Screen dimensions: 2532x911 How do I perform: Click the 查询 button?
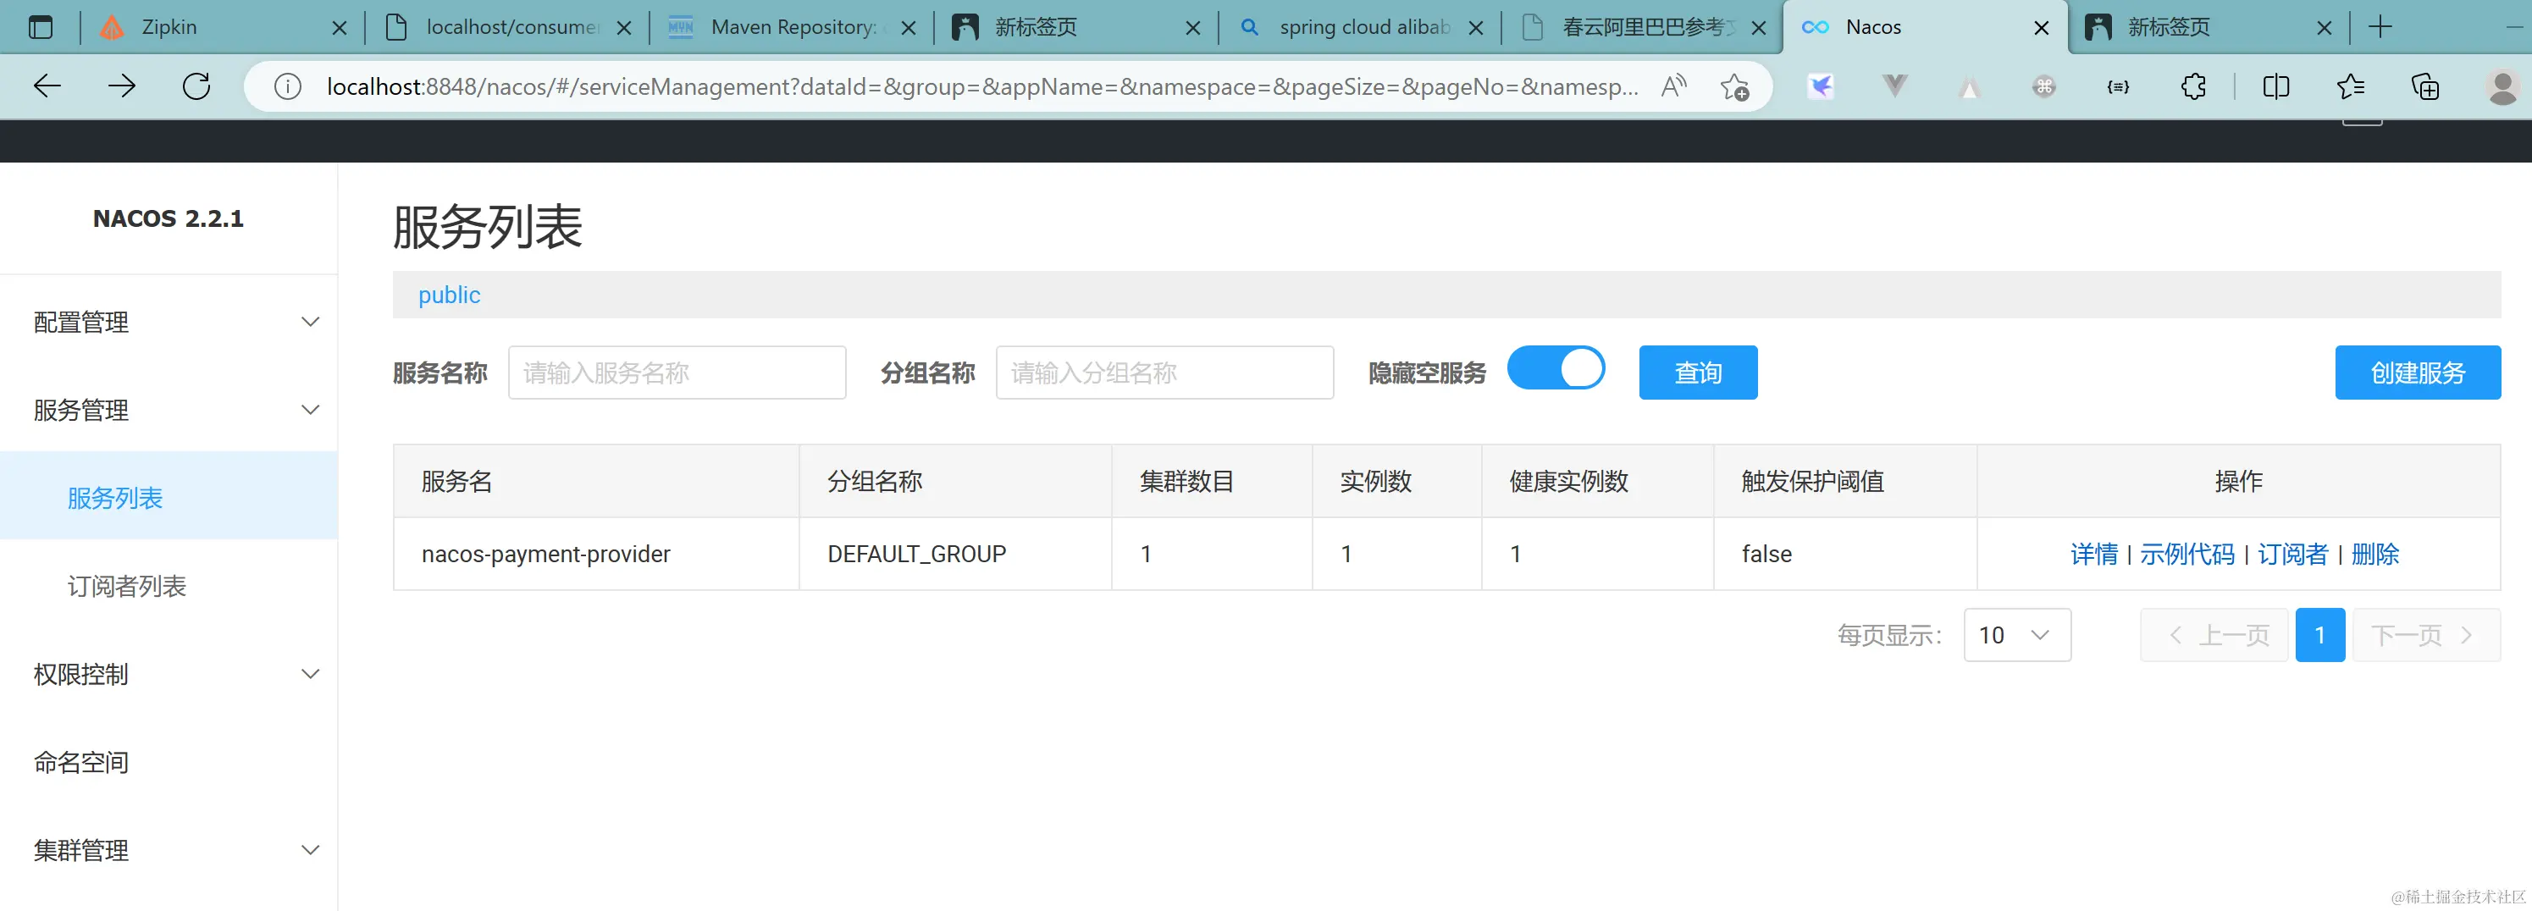point(1698,373)
